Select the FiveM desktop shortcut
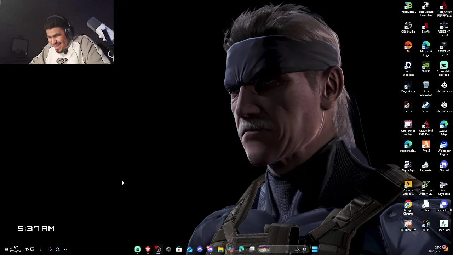This screenshot has height=255, width=453. click(x=426, y=147)
